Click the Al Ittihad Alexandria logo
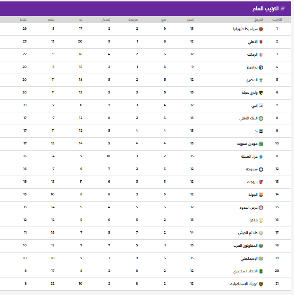 (261, 271)
